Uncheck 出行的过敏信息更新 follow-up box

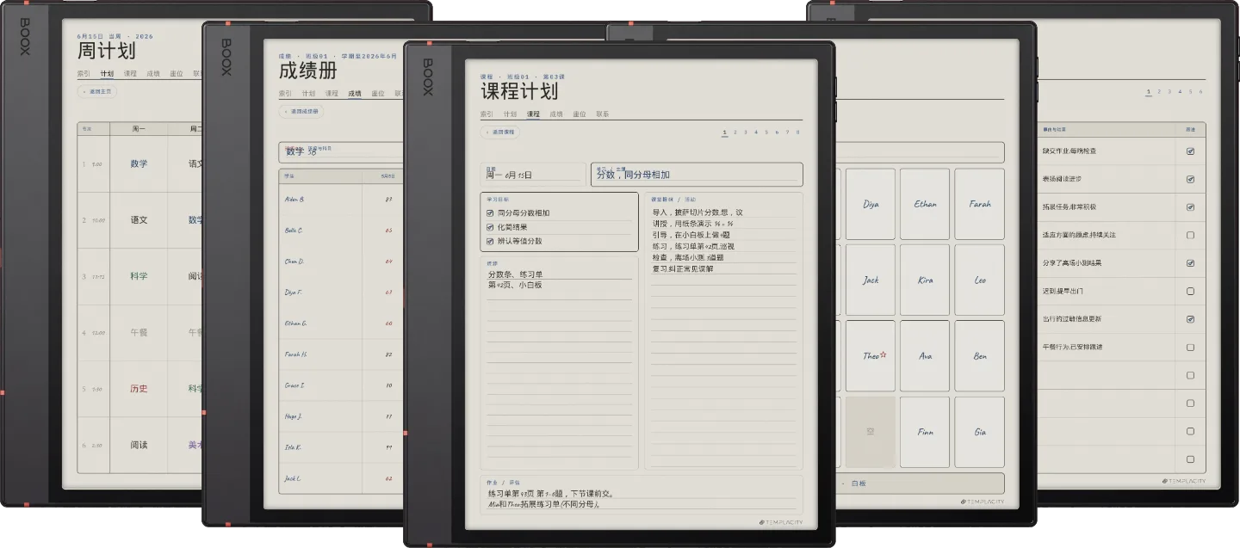click(x=1190, y=319)
